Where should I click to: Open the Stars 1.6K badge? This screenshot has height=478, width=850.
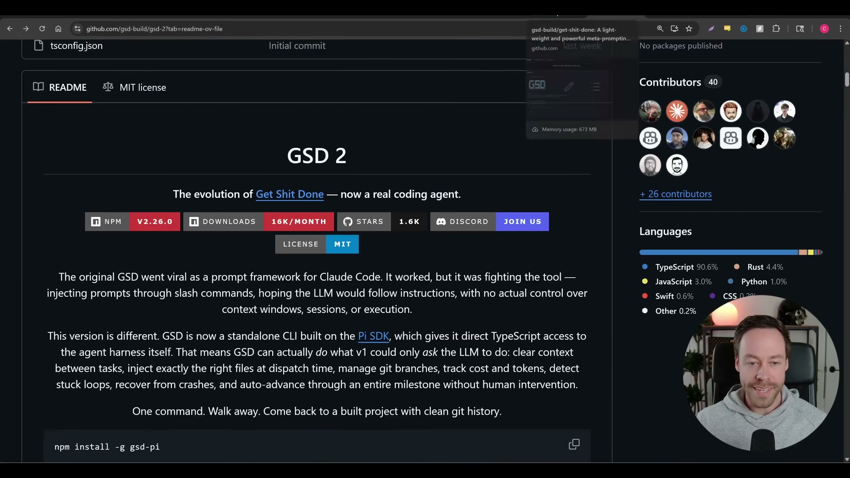coord(382,222)
